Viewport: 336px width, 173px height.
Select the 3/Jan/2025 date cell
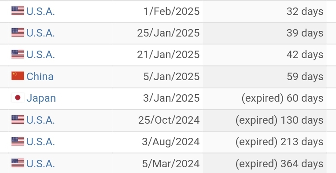pos(157,99)
